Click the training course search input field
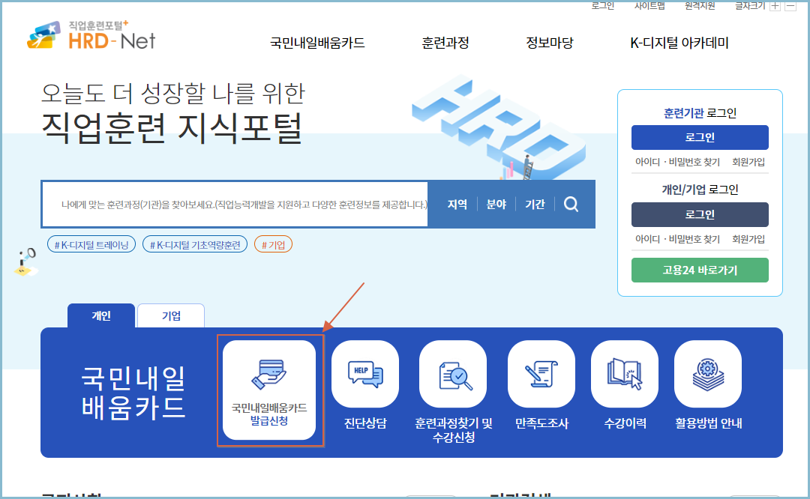This screenshot has width=810, height=499. click(232, 204)
